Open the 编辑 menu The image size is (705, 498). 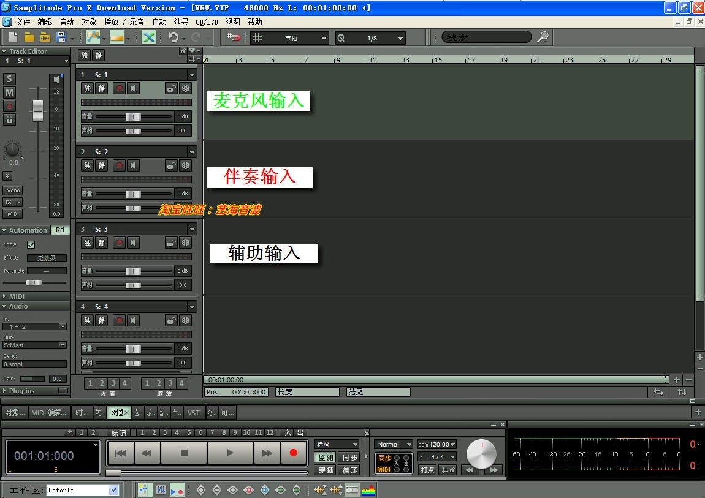click(x=45, y=21)
